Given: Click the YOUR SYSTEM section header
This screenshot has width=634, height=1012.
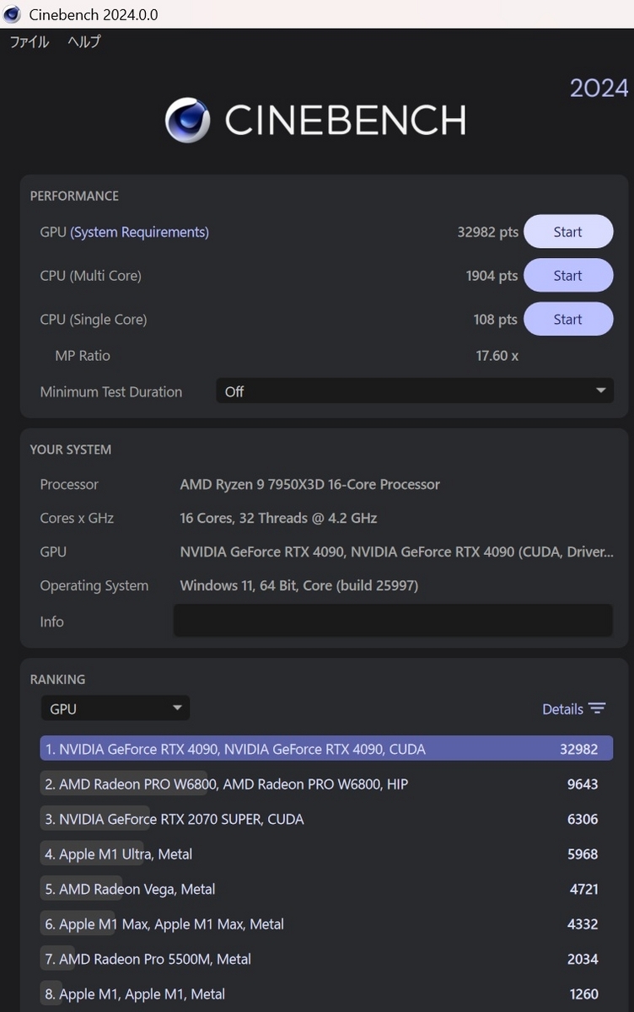Looking at the screenshot, I should tap(70, 449).
